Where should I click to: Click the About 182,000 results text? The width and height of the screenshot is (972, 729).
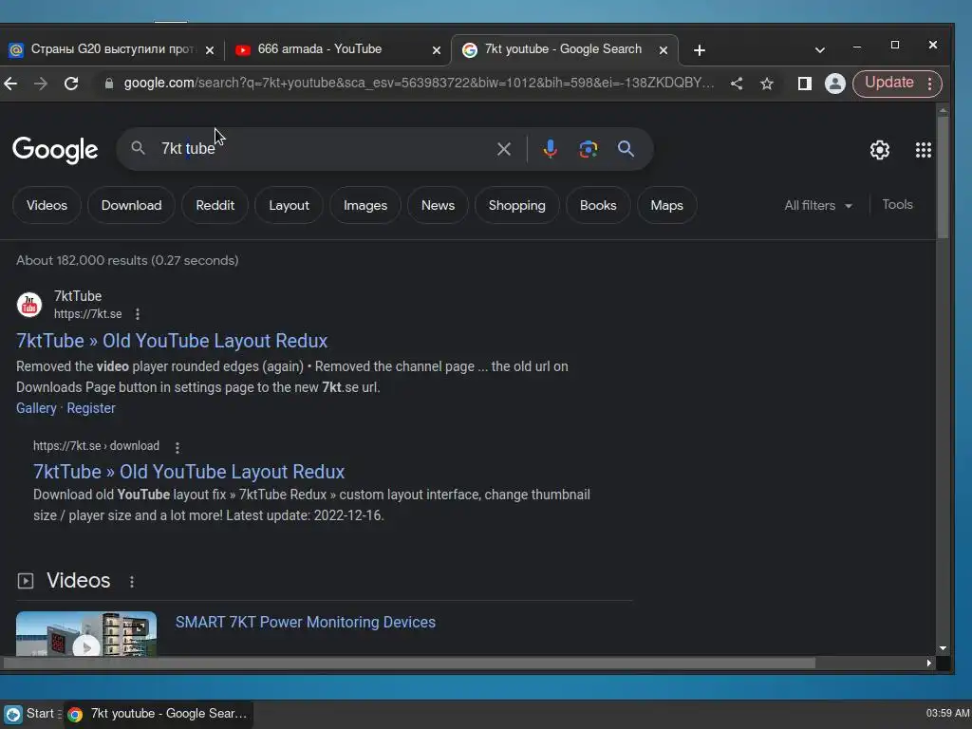(x=127, y=260)
